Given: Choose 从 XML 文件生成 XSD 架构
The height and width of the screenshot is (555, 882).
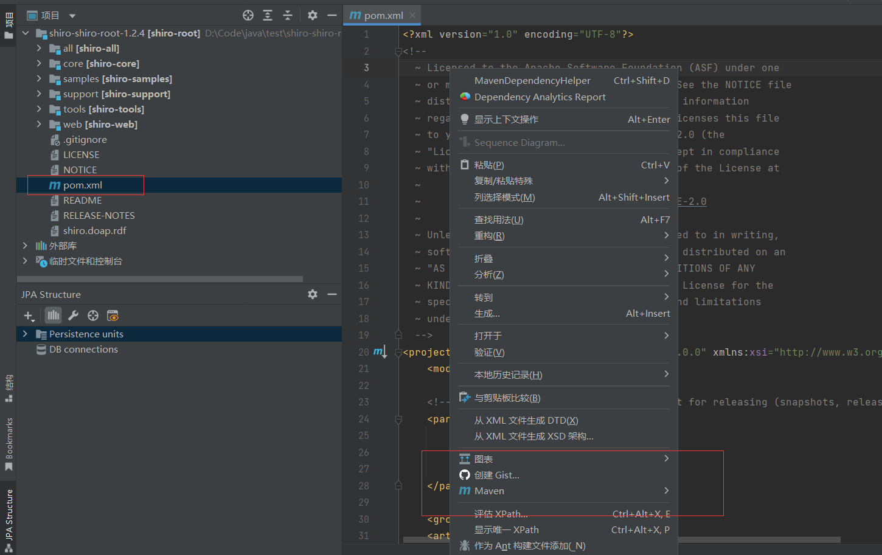Looking at the screenshot, I should pyautogui.click(x=564, y=436).
